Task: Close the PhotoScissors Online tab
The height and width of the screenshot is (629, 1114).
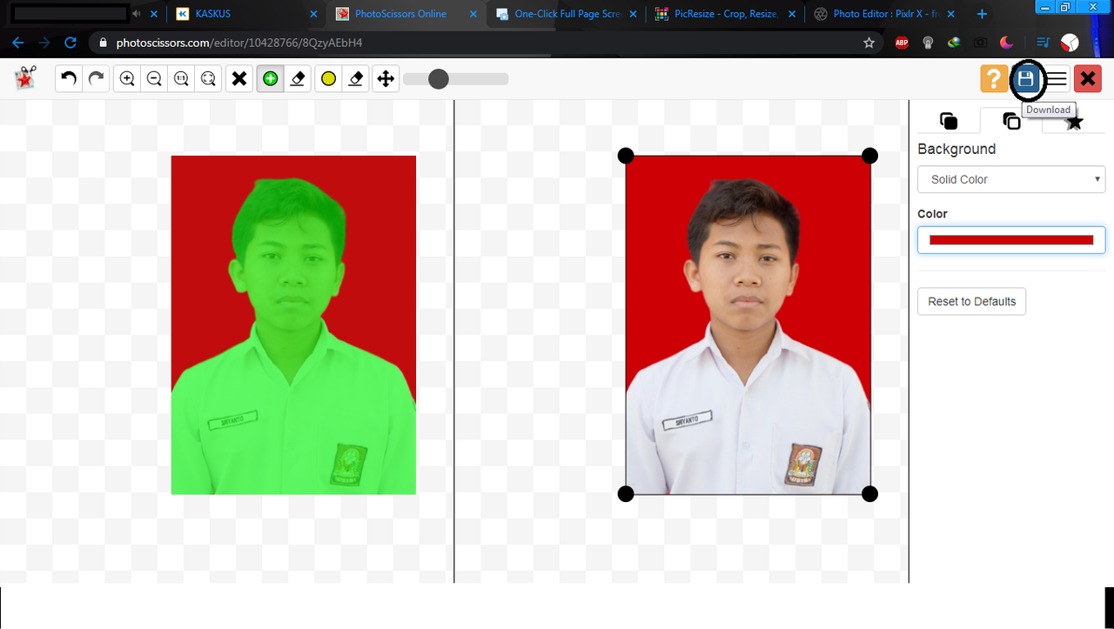Action: click(x=473, y=14)
